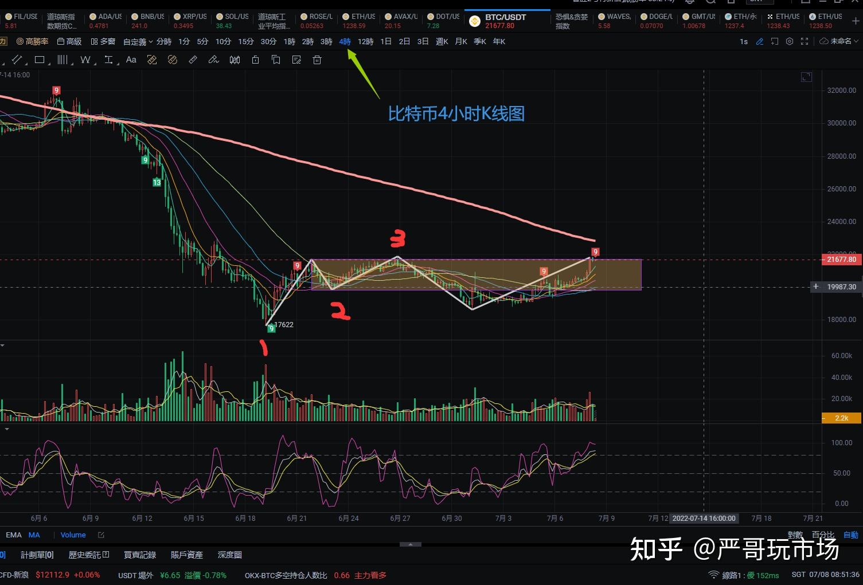Collapse the volume indicator pane arrow
The height and width of the screenshot is (585, 863).
click(x=3, y=345)
